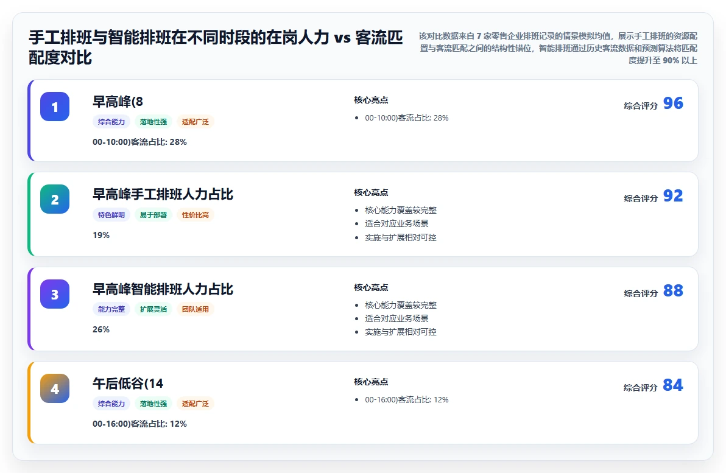
Task: Click 落地性强 tag in 午后低谷 card
Action: point(153,404)
